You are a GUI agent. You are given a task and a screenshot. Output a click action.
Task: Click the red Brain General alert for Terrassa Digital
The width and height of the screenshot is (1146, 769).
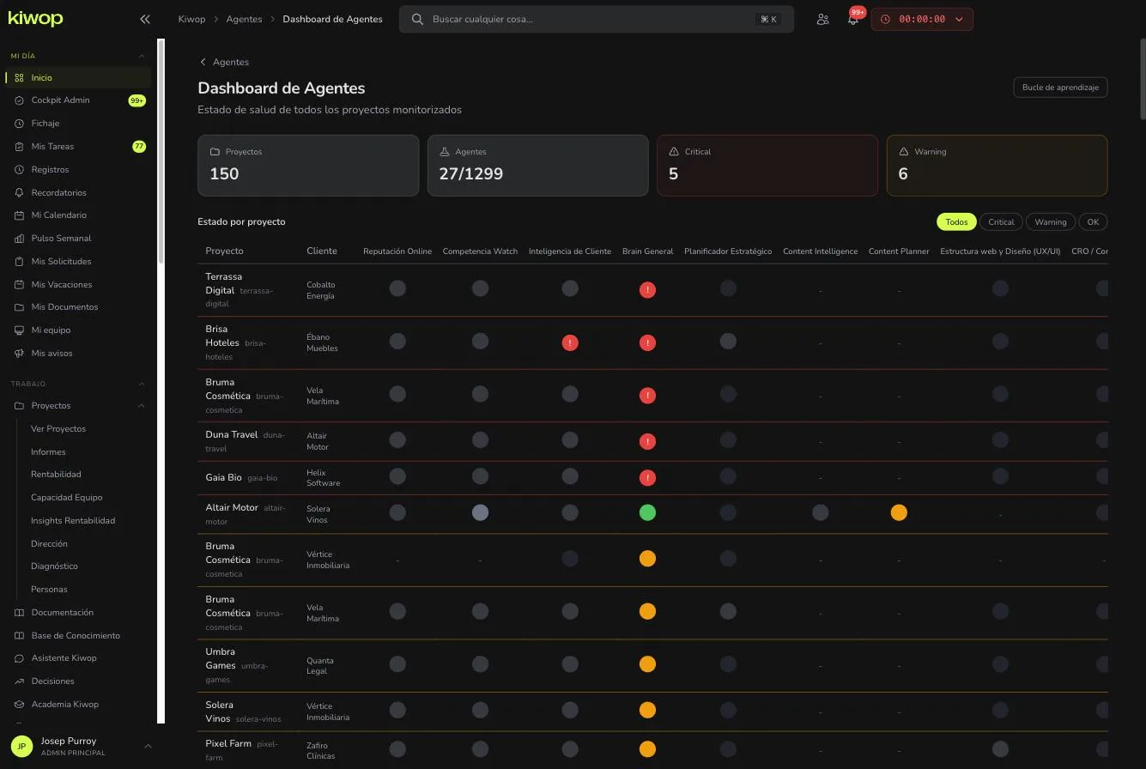point(647,290)
